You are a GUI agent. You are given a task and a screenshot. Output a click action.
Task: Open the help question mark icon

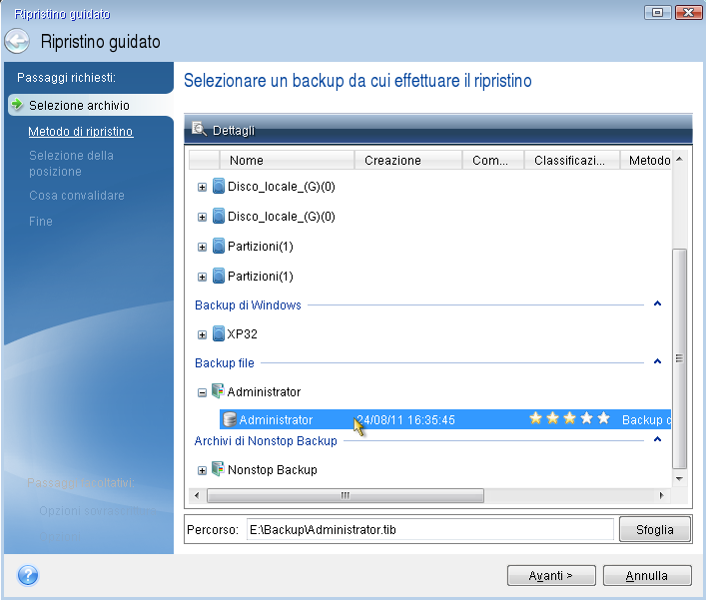pos(28,575)
